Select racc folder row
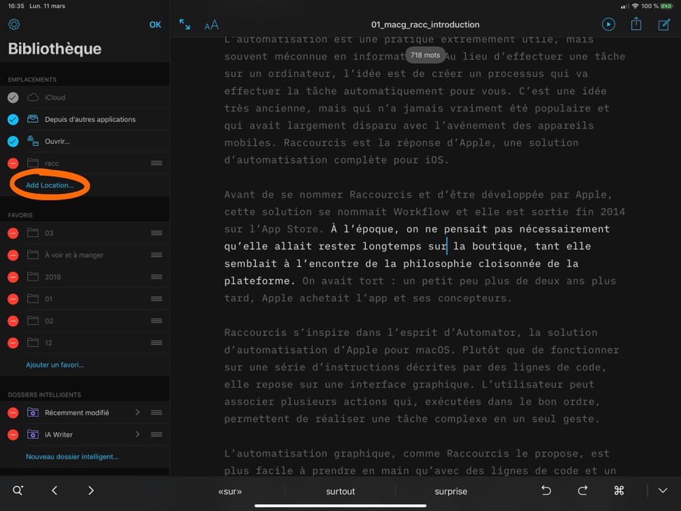The height and width of the screenshot is (511, 681). coord(84,163)
